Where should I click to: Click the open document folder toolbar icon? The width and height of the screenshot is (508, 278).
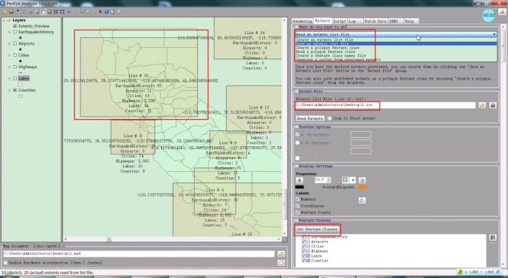pos(5,11)
